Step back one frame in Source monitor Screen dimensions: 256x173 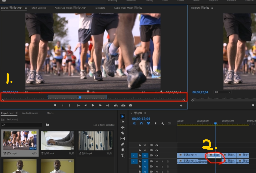pos(86,105)
